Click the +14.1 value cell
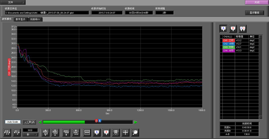Image resolution: width=269 pixels, height=139 pixels. click(x=242, y=47)
